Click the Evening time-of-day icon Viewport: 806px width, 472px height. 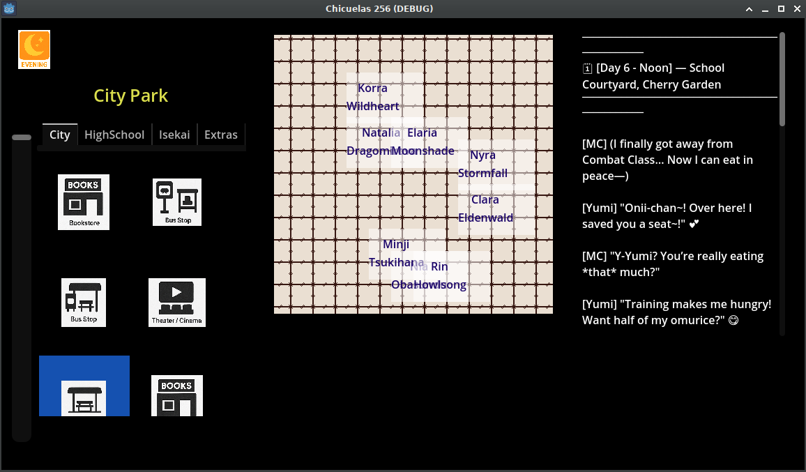(34, 50)
